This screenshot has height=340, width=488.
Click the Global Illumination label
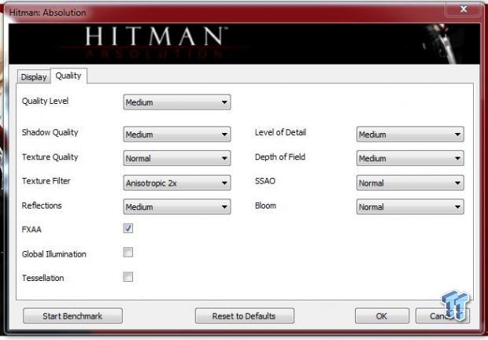(54, 254)
